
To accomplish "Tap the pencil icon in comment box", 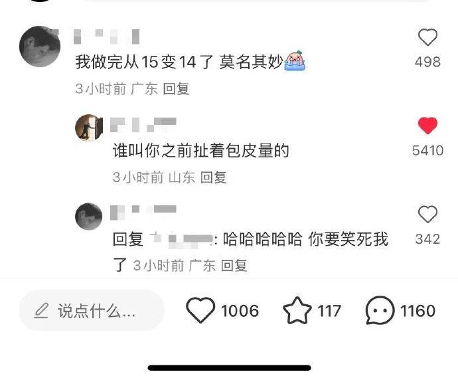I will tap(41, 310).
